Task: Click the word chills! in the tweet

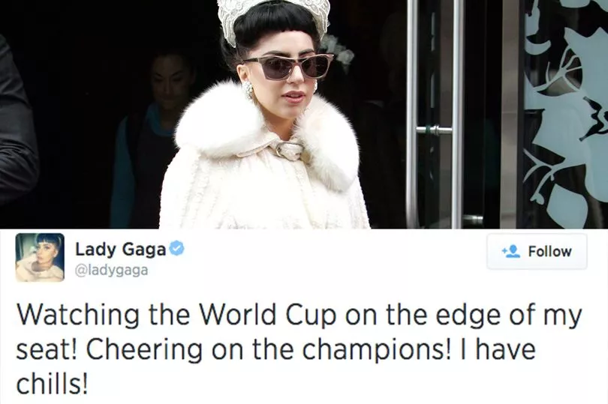Action: [52, 384]
